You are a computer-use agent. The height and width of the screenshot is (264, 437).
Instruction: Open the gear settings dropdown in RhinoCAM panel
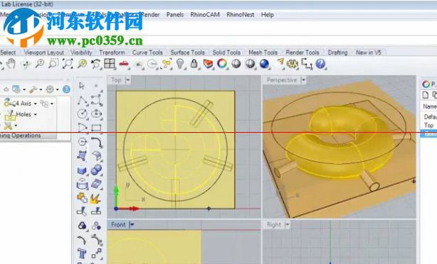coord(58,89)
